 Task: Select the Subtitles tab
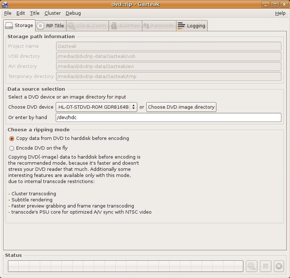[x=125, y=26]
